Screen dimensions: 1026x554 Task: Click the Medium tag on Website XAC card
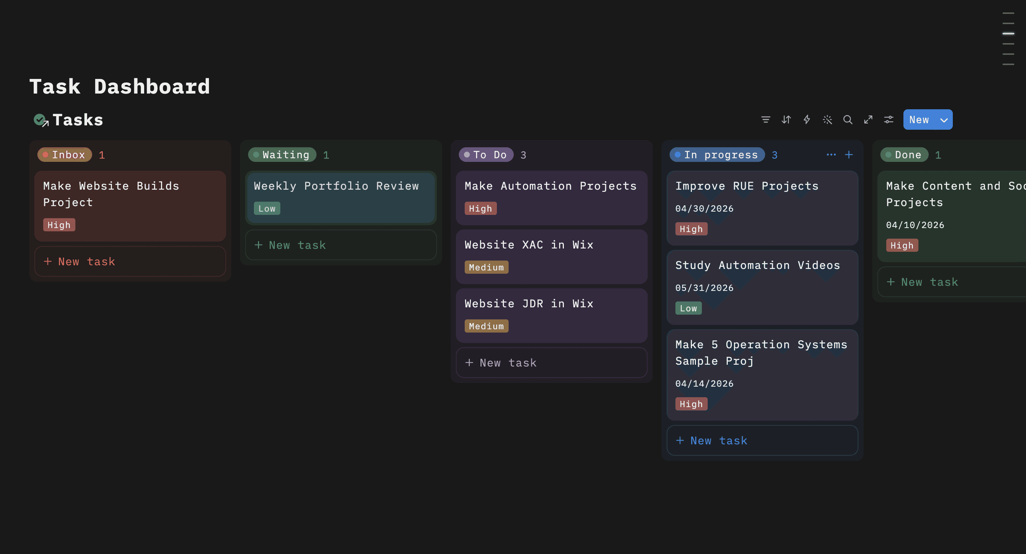click(x=486, y=267)
